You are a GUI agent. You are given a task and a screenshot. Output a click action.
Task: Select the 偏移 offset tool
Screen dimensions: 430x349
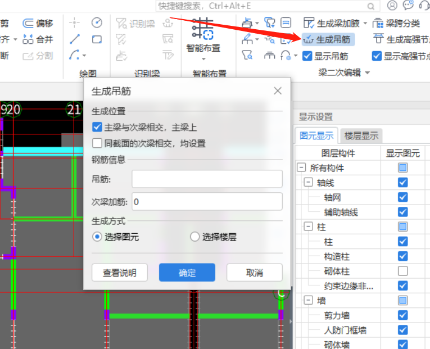point(38,24)
